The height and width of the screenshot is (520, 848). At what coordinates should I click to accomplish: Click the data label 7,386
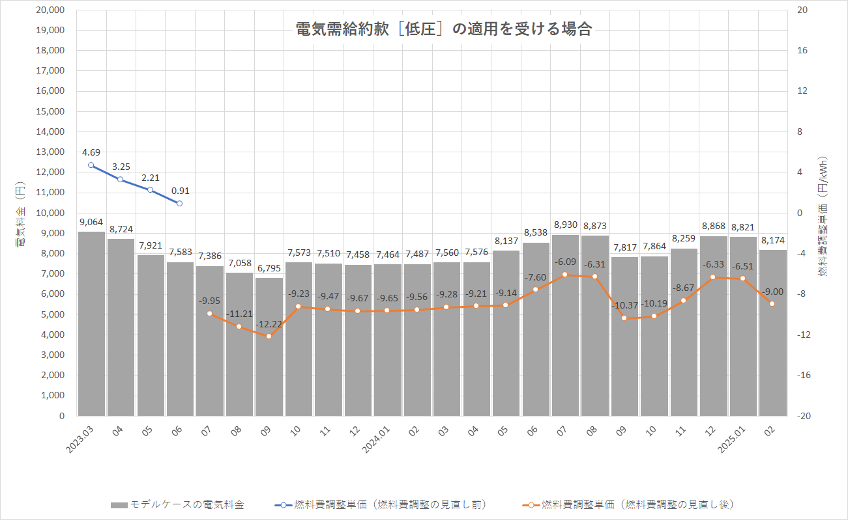tap(210, 256)
